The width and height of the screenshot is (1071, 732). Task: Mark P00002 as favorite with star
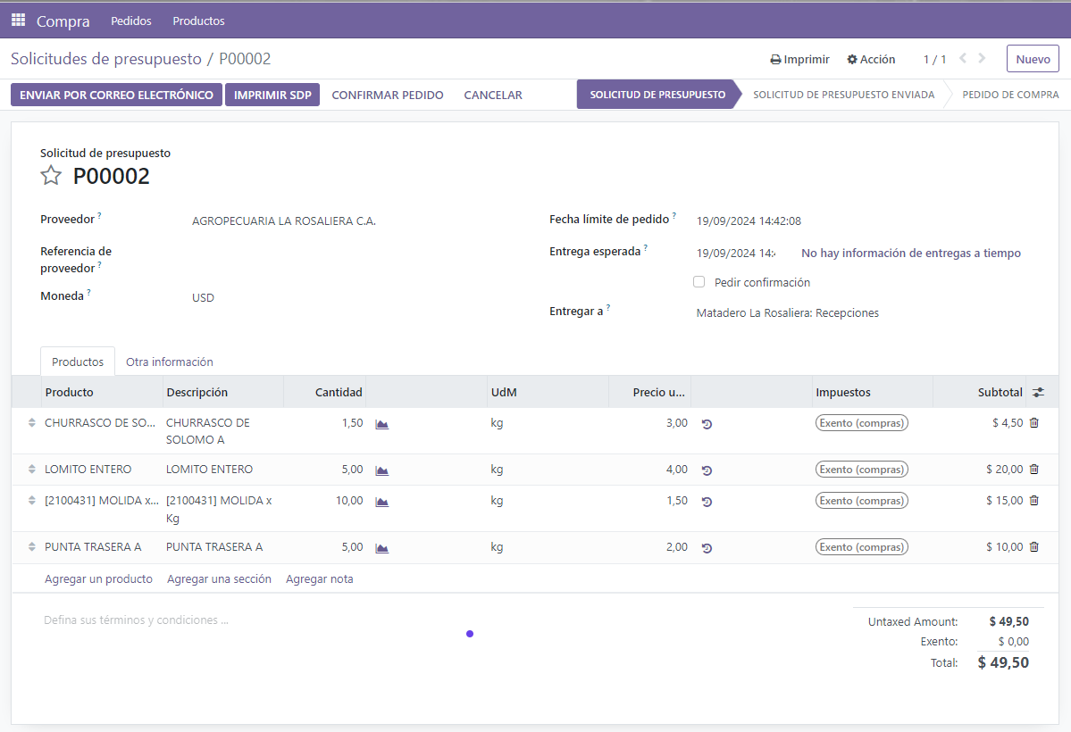coord(51,176)
